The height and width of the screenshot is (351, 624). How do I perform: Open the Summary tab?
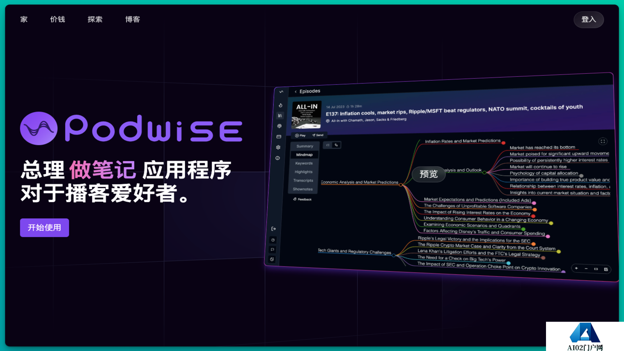305,146
